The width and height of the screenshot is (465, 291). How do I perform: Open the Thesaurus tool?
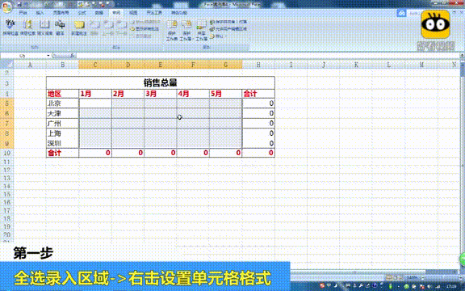pyautogui.click(x=44, y=27)
